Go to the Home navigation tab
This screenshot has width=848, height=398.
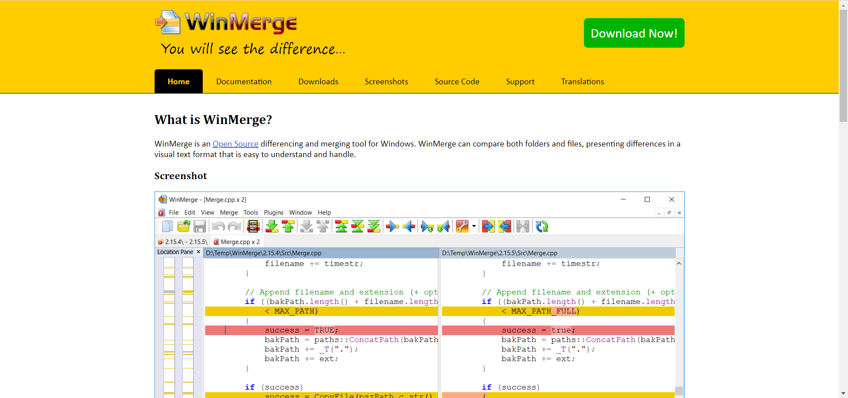[x=178, y=82]
